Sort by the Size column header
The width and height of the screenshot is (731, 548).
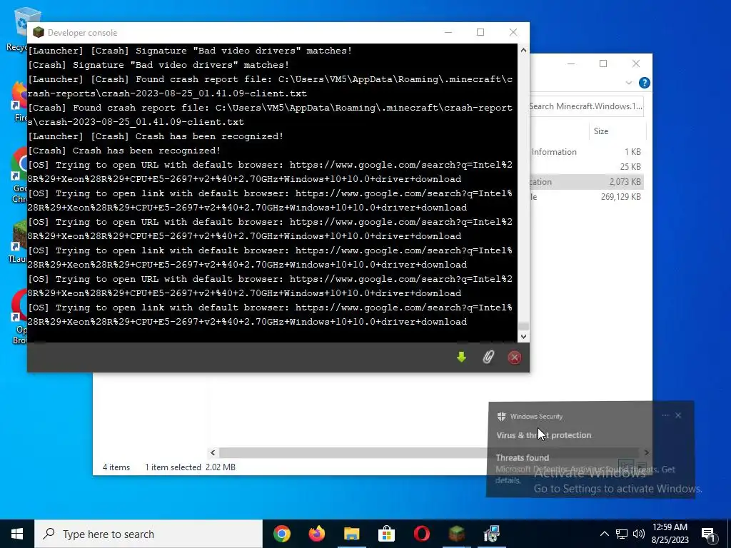(601, 131)
